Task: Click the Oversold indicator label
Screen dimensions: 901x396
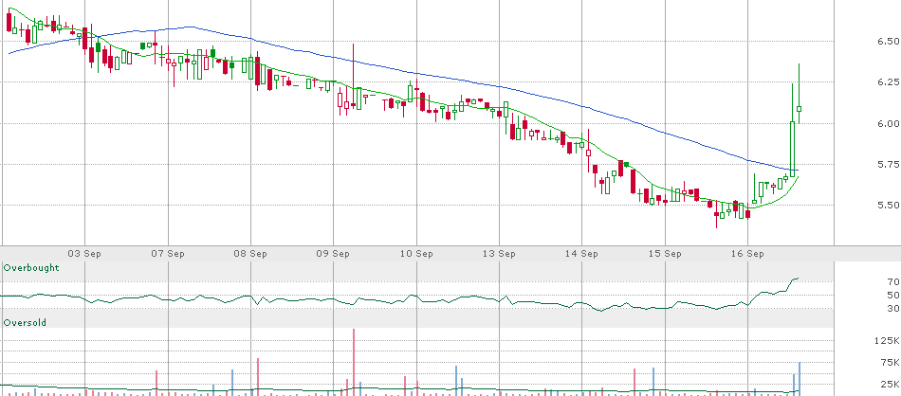Action: click(25, 323)
